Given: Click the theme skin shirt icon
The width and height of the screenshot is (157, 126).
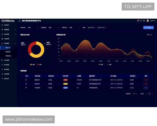Looking at the screenshot, I should pos(144,21).
